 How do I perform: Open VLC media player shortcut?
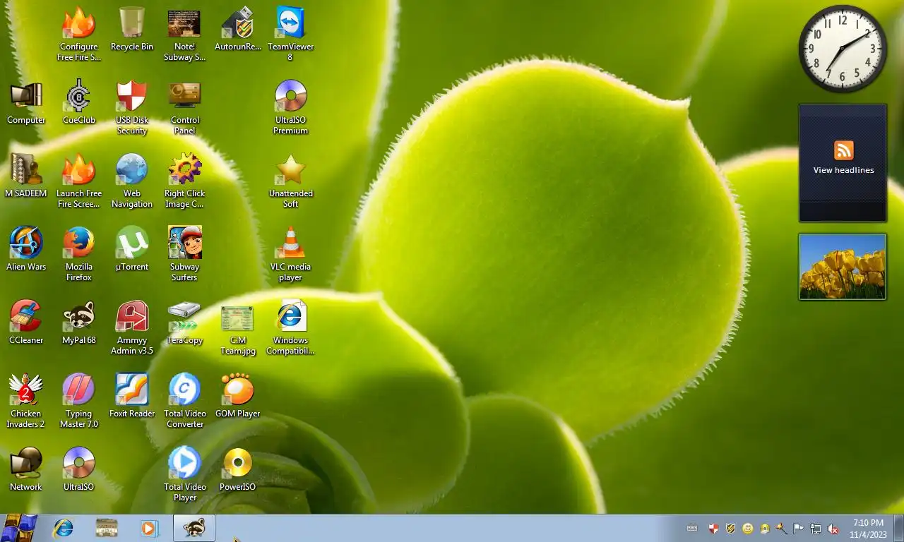290,255
